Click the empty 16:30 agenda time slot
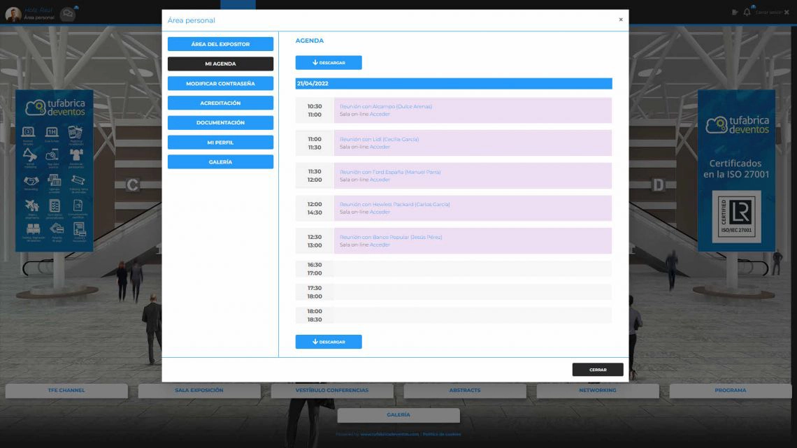797x448 pixels. point(472,269)
